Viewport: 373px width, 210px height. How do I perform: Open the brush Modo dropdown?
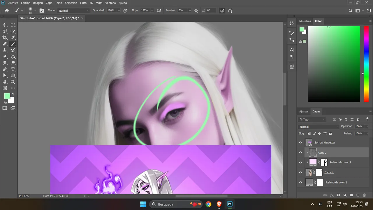tap(74, 10)
